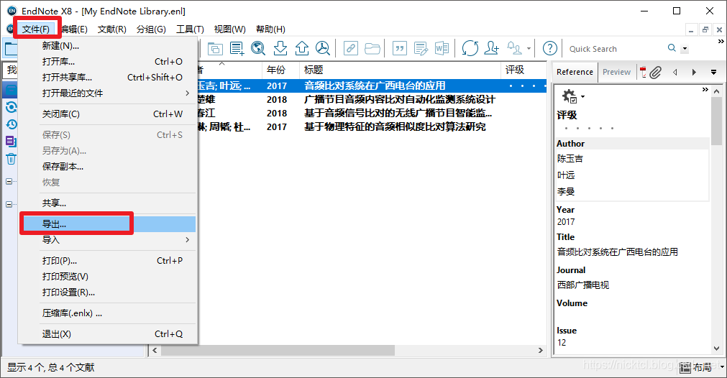The width and height of the screenshot is (727, 378).
Task: Open the 帮助(H) menu
Action: pyautogui.click(x=271, y=29)
